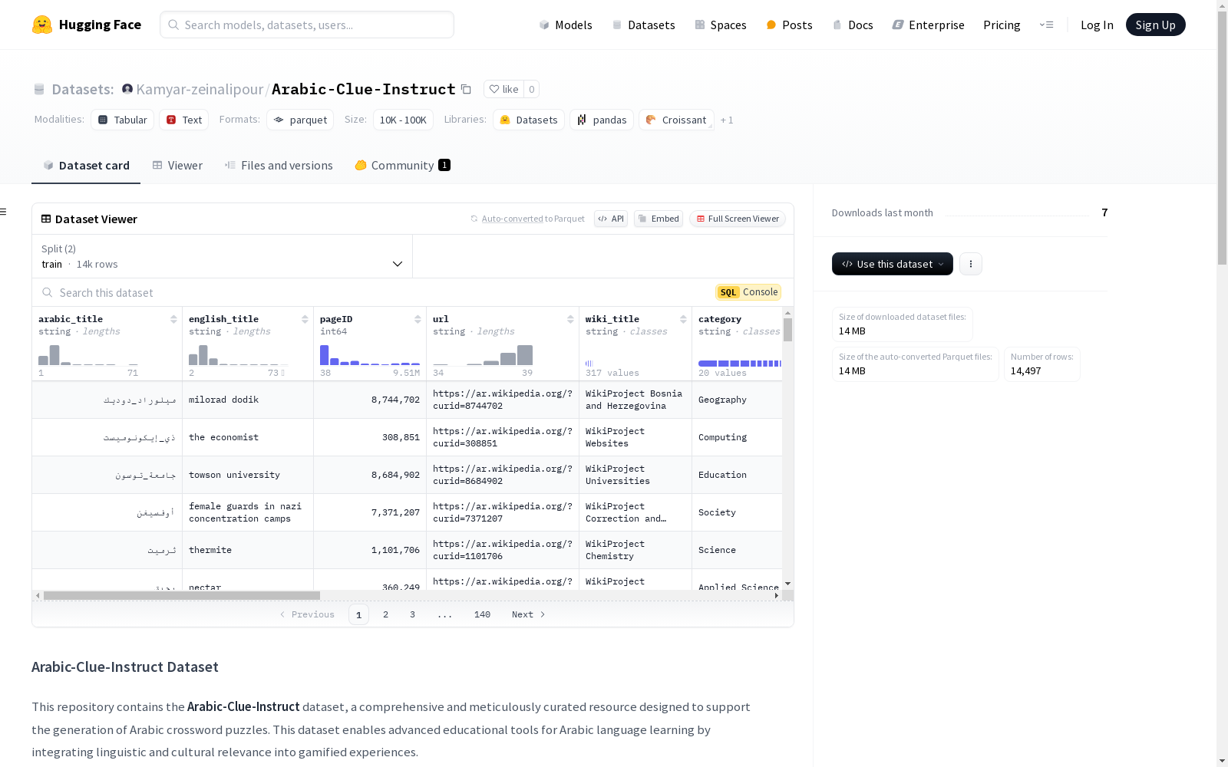This screenshot has height=767, width=1228.
Task: Click the category classes distribution bar
Action: (740, 363)
